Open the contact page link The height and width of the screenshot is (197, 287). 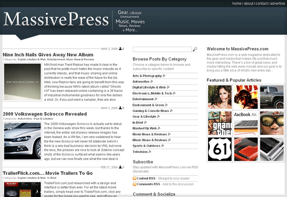coord(261,3)
